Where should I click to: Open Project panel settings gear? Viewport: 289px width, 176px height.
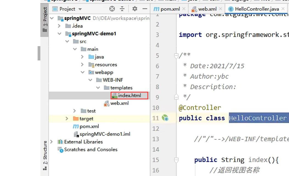pyautogui.click(x=134, y=9)
